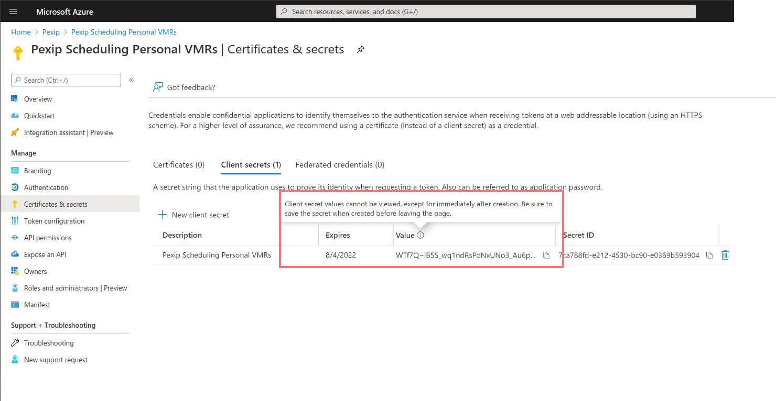Navigate to Home breadcrumb
Screen dimensions: 776x401
[21, 32]
